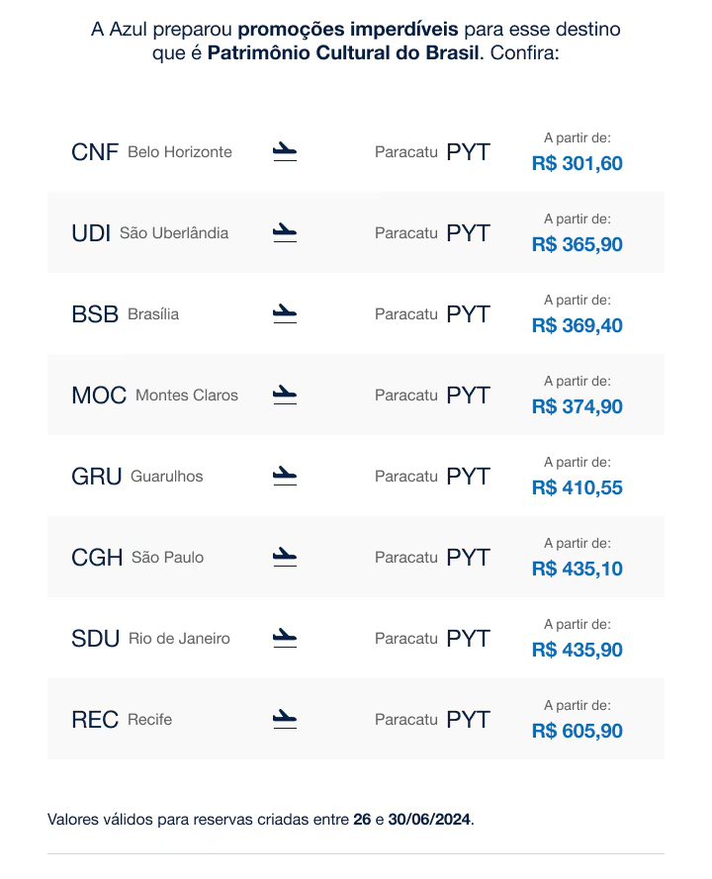Click the CNF origin airport code

click(x=95, y=152)
